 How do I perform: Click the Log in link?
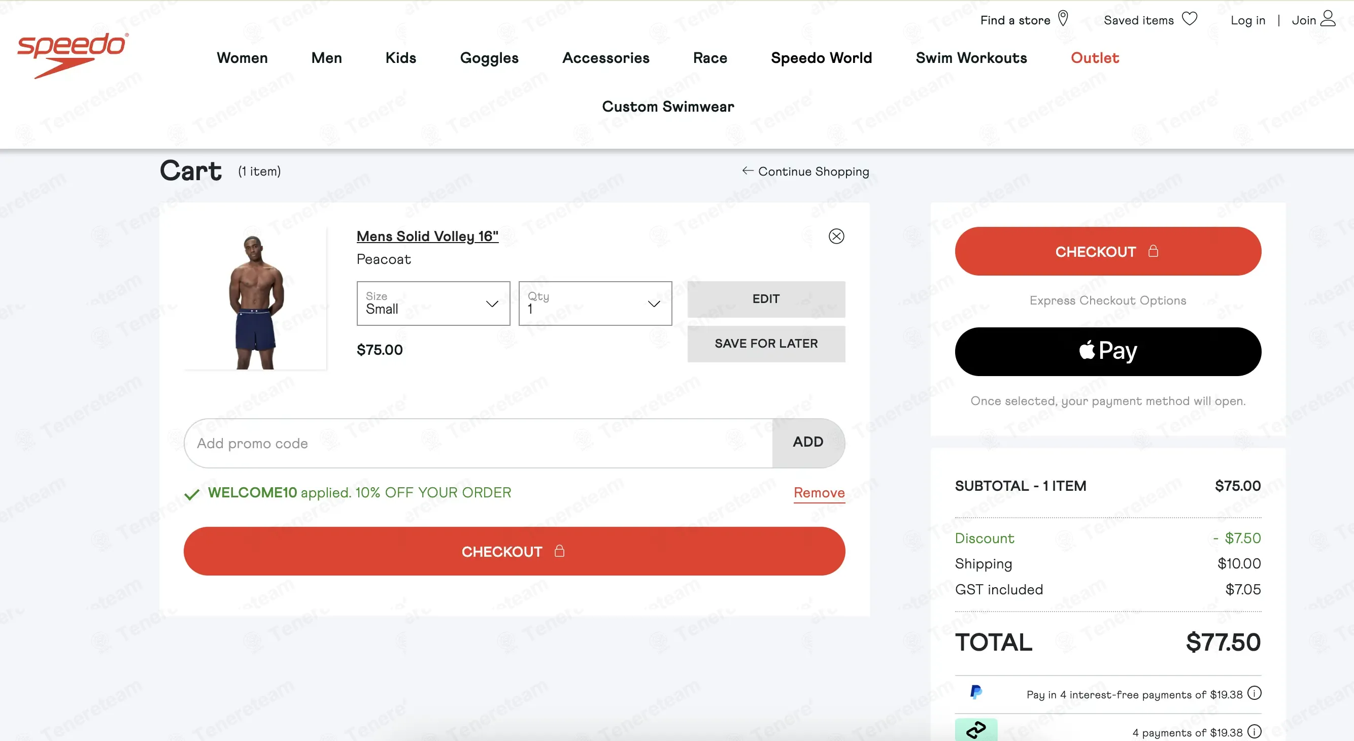(1248, 20)
